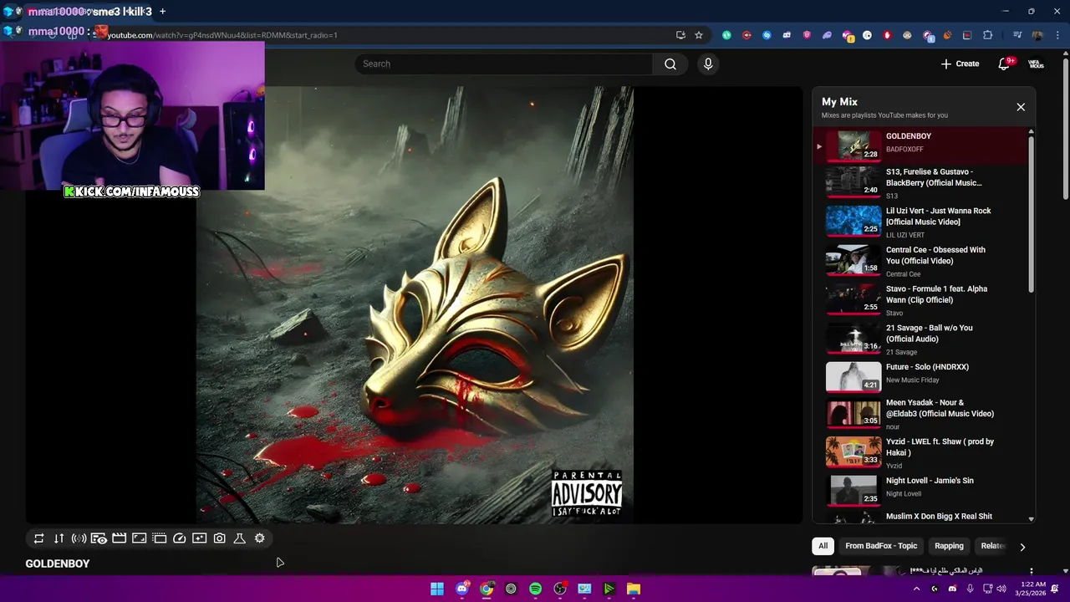Select Future - Solo (HNDRXX)
Viewport: 1070px width, 602px height.
pos(920,378)
